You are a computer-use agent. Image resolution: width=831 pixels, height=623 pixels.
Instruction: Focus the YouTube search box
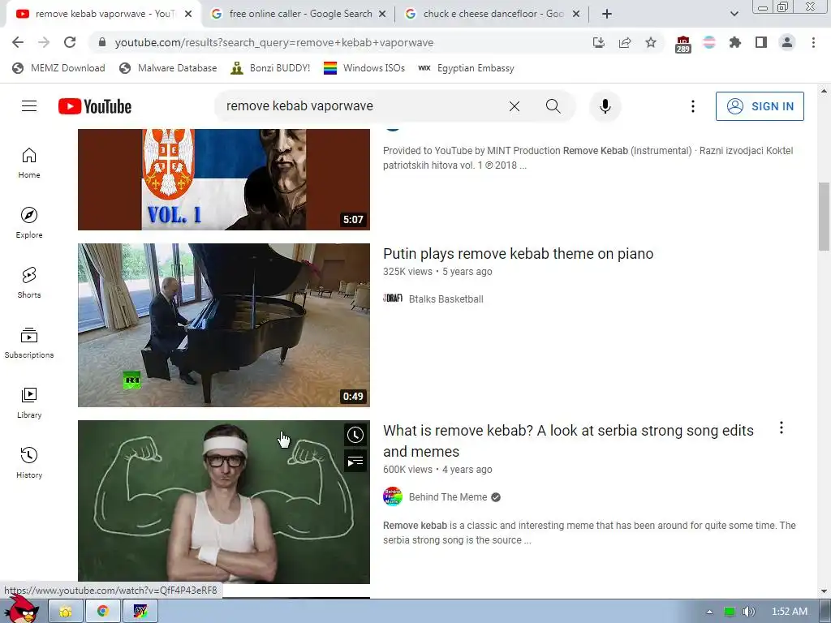click(360, 106)
